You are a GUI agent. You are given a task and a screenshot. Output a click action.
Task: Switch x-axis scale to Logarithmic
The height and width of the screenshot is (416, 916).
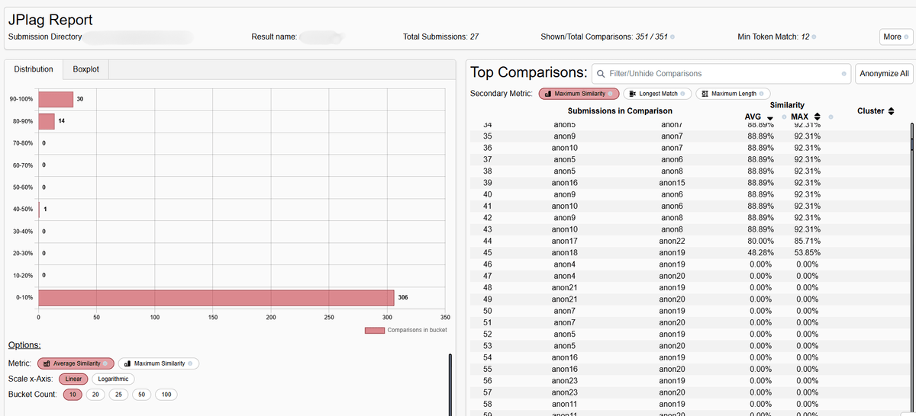click(x=113, y=379)
